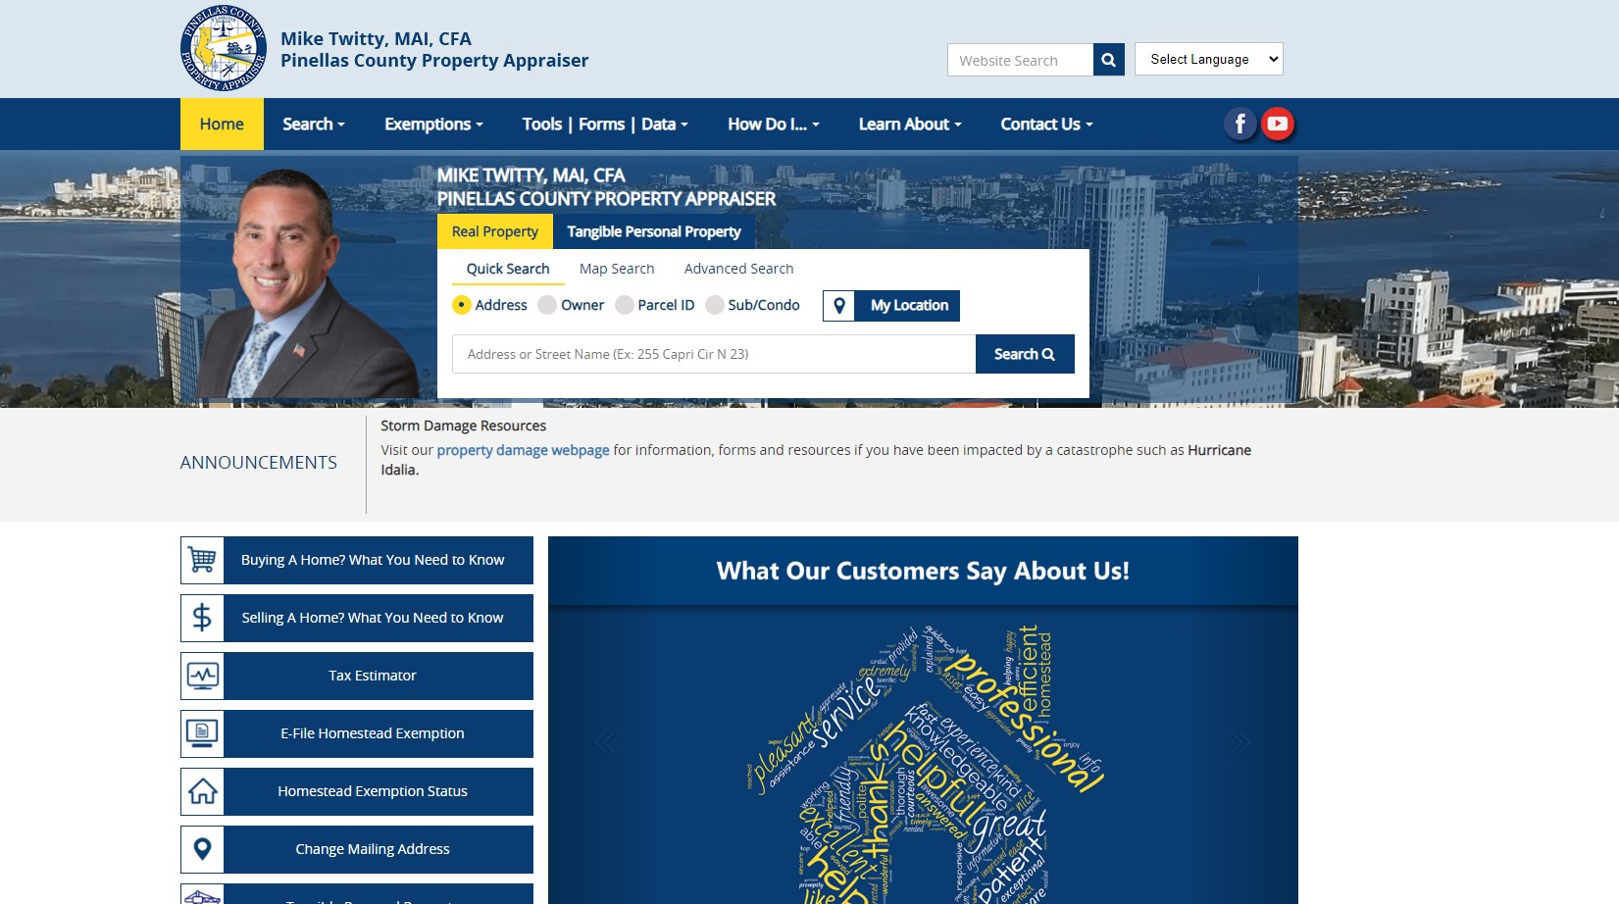This screenshot has height=904, width=1619.
Task: Click the Address or Street Name input field
Action: click(x=714, y=354)
